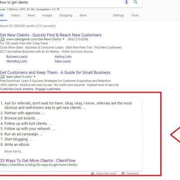Screen dimensions: 180x180
Task: Open the Shopping results tab
Action: (x=66, y=15)
